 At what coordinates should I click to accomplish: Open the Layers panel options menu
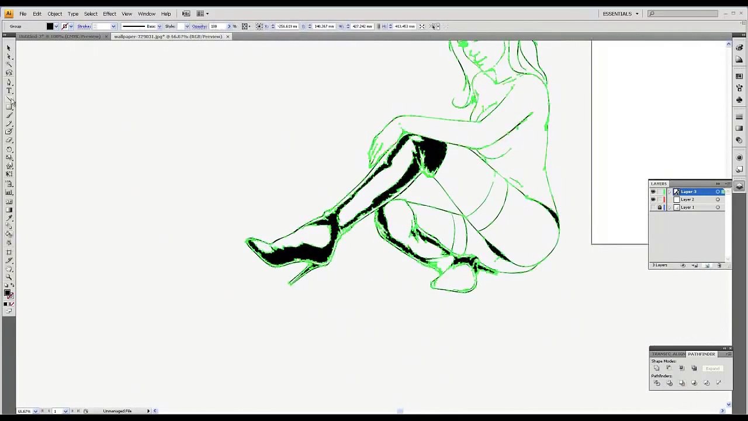coord(728,184)
